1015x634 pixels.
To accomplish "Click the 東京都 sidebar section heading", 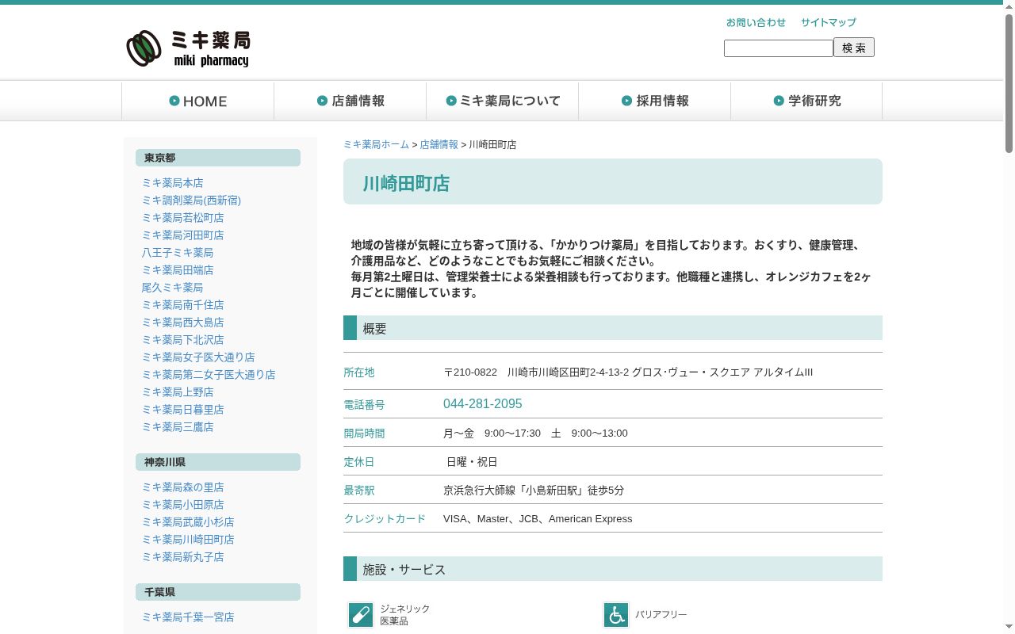I will click(x=218, y=158).
